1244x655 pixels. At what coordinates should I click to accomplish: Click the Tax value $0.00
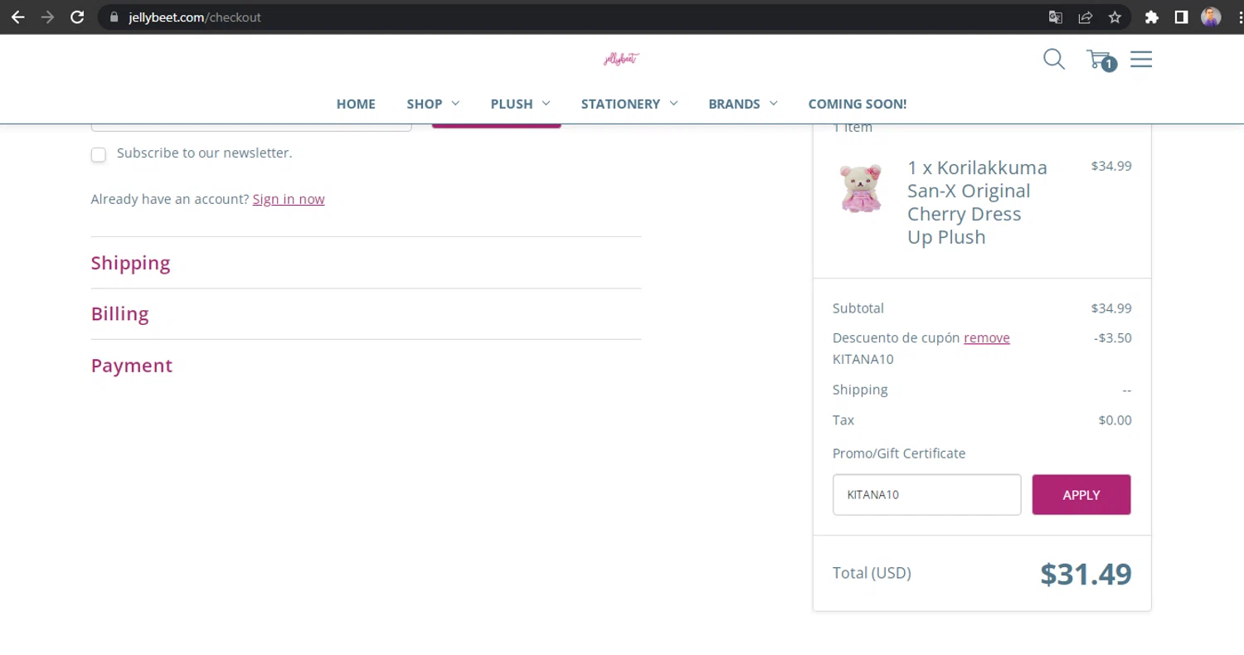coord(1115,420)
